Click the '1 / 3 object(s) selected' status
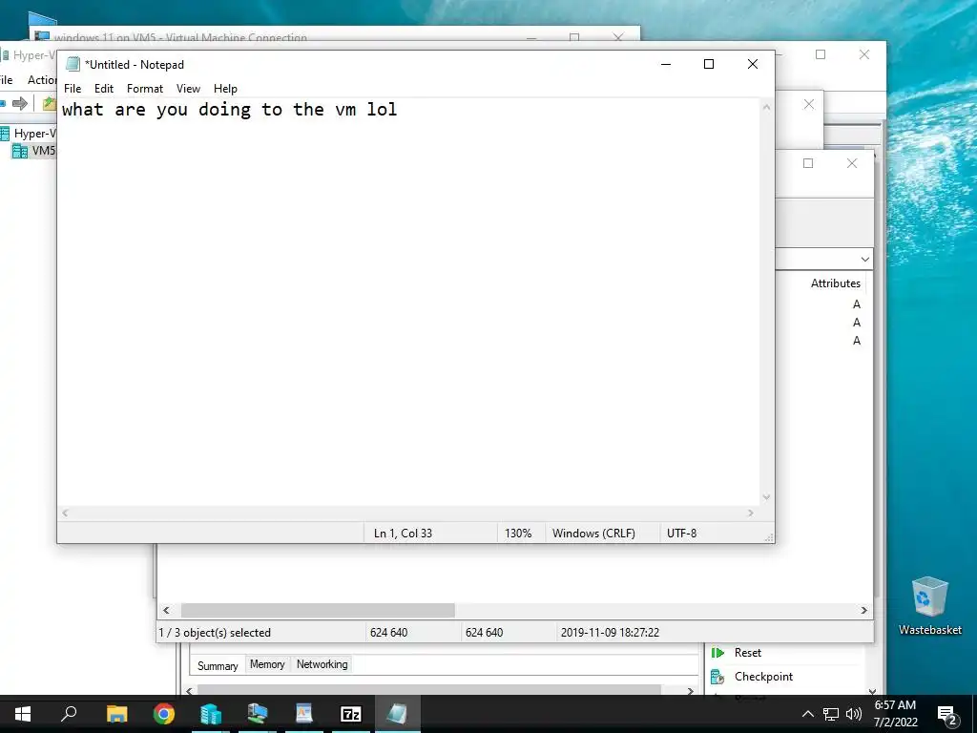 point(215,633)
